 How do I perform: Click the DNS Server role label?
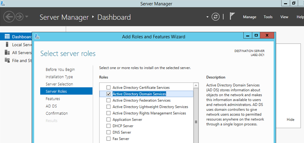(122, 132)
